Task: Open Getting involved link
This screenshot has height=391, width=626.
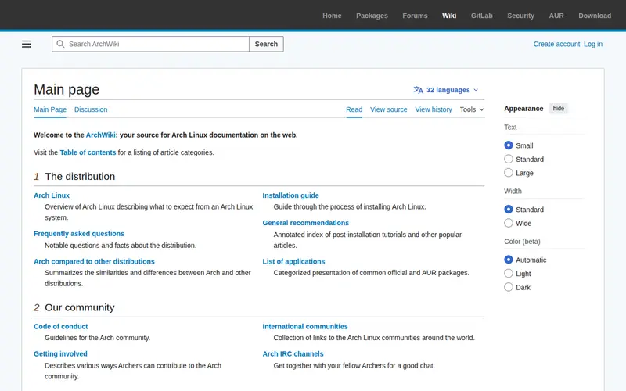Action: [60, 353]
